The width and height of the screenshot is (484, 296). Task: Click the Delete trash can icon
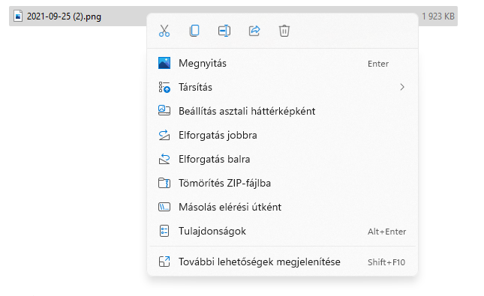284,31
